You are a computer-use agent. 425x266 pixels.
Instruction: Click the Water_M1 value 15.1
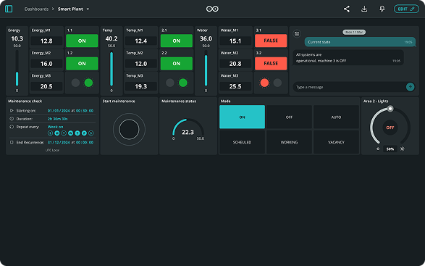click(x=235, y=41)
